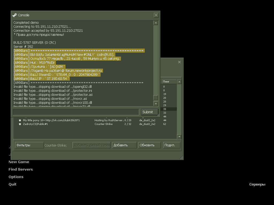
Task: Click shield icon beside ZadrotyCS|Public#1 server
Action: click(x=20, y=124)
